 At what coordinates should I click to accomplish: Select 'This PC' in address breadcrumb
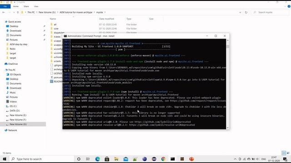pos(31,12)
